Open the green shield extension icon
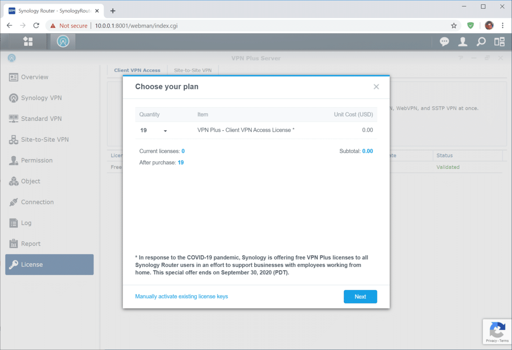The width and height of the screenshot is (512, 350). coord(470,25)
